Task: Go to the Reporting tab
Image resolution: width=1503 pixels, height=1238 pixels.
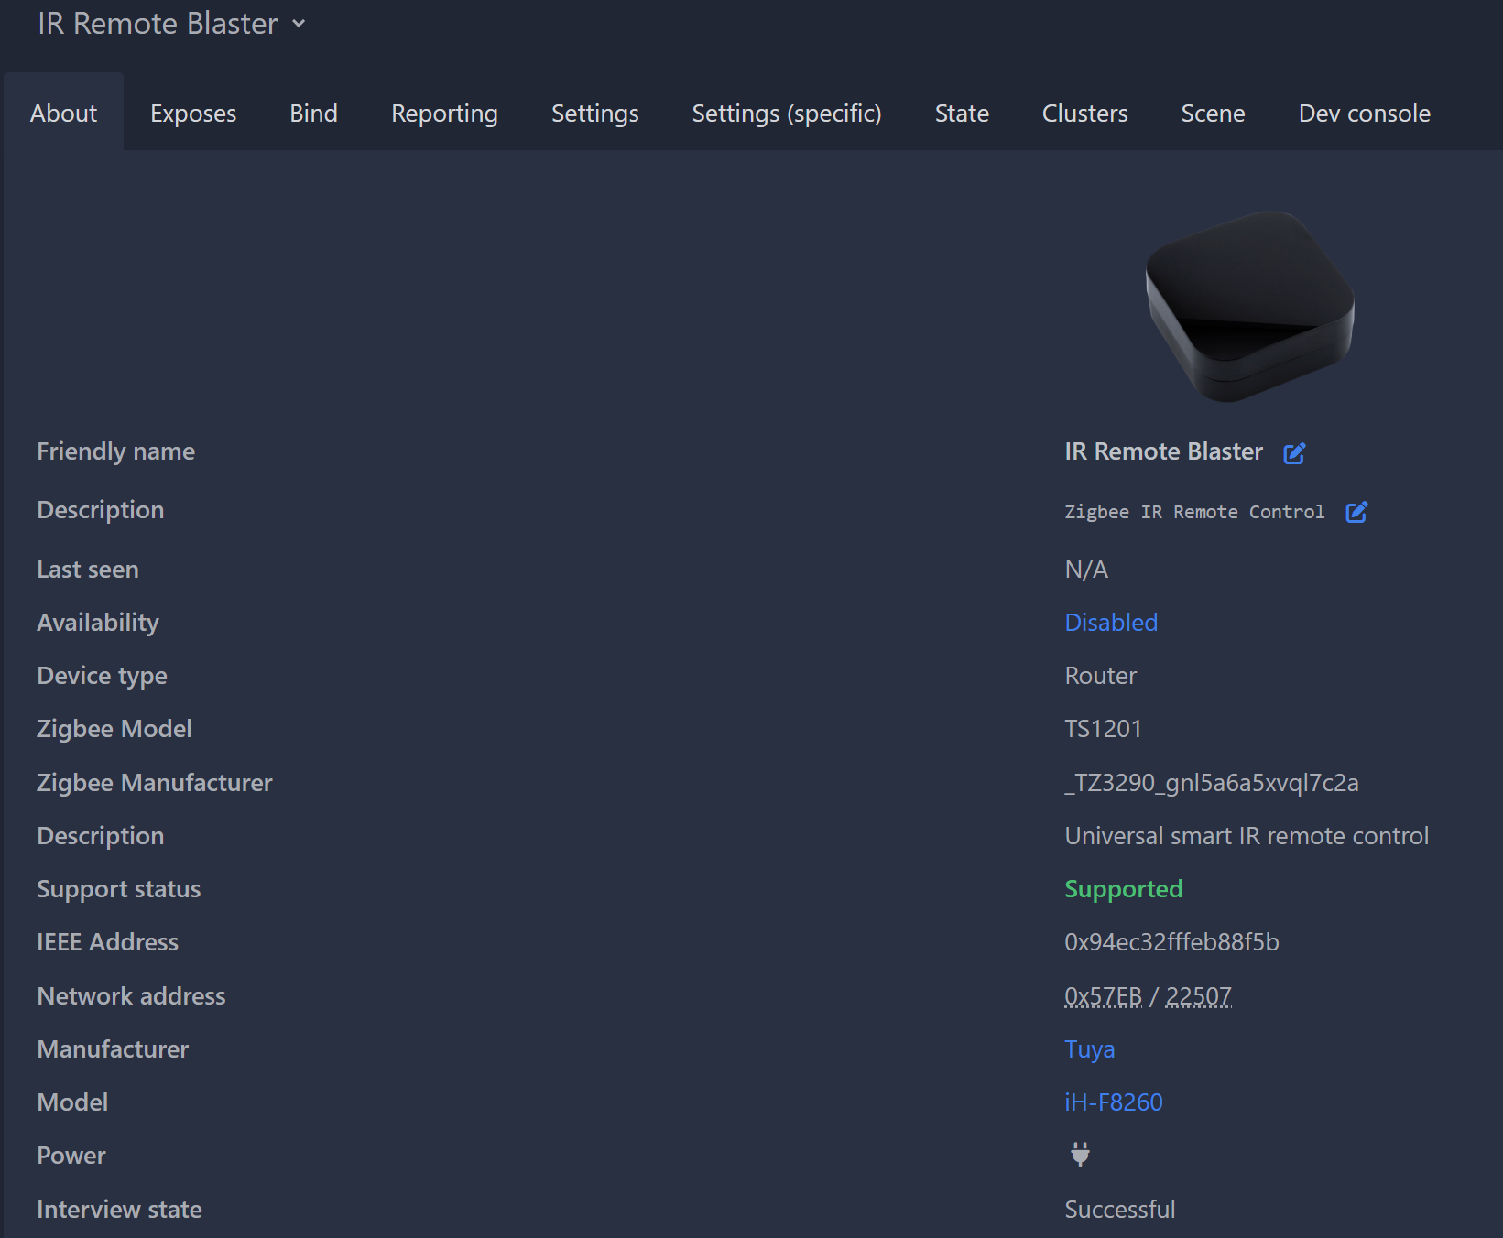Action: 444,114
